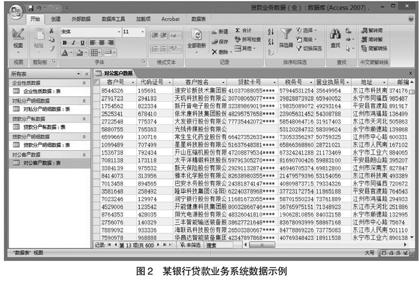This screenshot has height=283, width=419.
Task: Collapse navigation pane with double chevron
Action: point(86,74)
